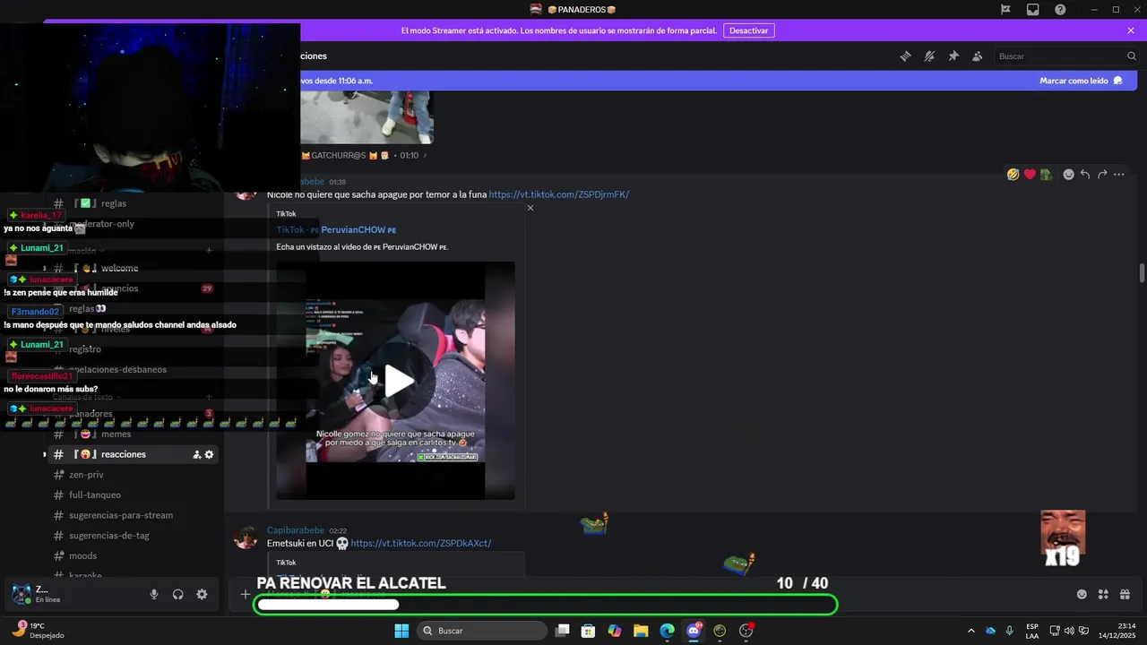The height and width of the screenshot is (645, 1147).
Task: Open the channel threads icon in header
Action: (905, 56)
